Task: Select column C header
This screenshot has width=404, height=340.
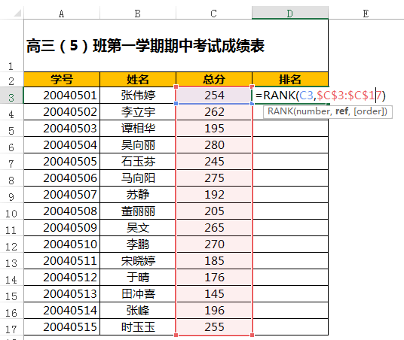Action: (213, 13)
